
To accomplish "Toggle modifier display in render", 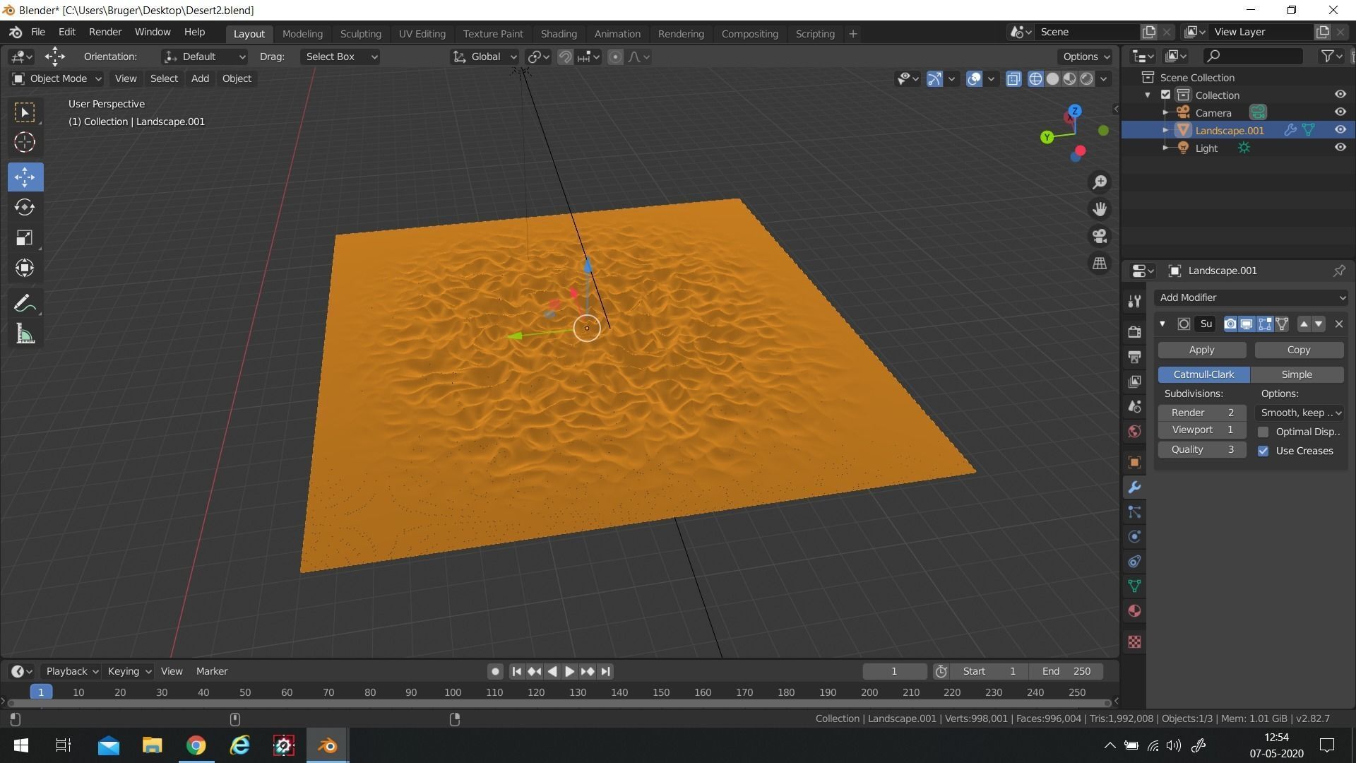I will 1230,324.
